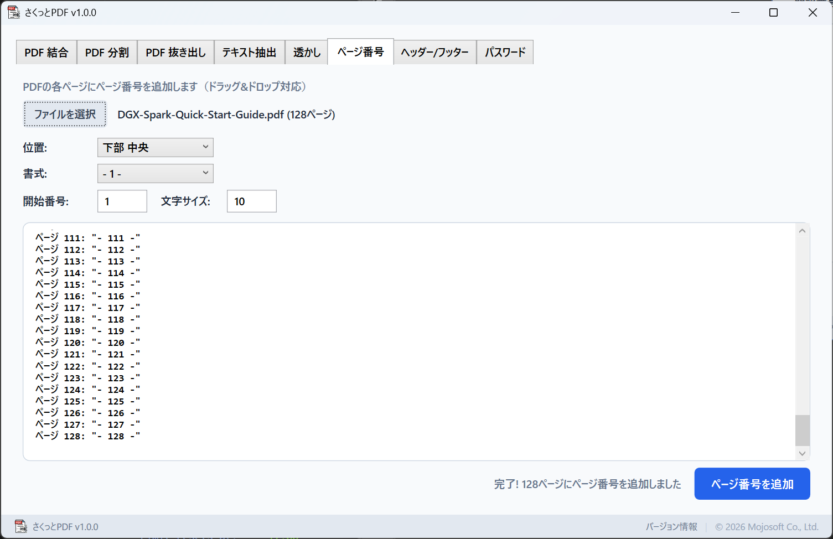Open the パスワード tab
The image size is (833, 539).
tap(505, 53)
